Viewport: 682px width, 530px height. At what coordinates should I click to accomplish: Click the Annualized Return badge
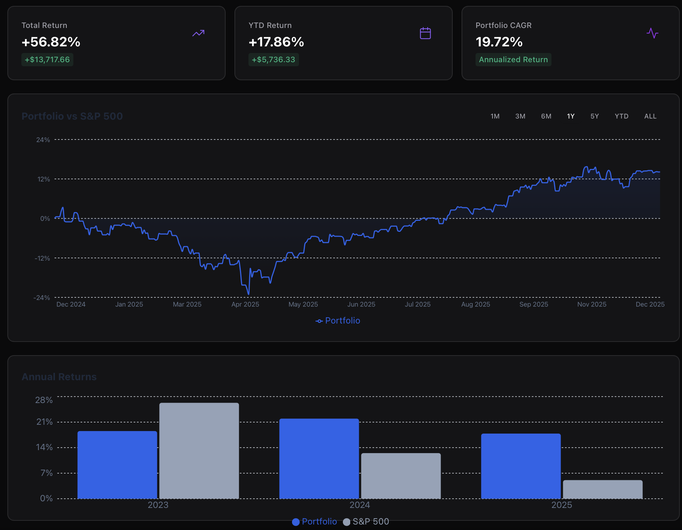coord(513,59)
